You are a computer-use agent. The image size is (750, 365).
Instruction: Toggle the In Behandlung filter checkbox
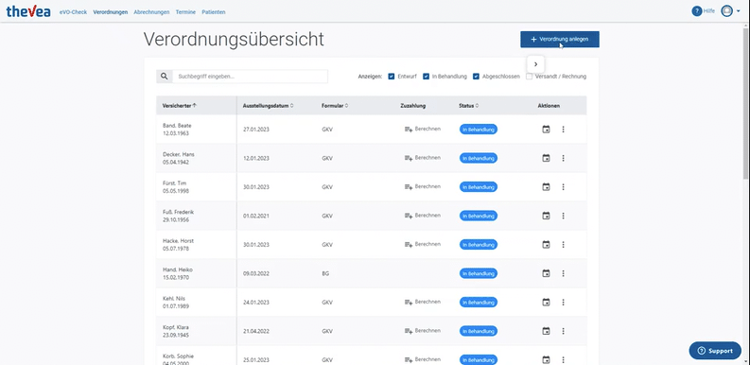pyautogui.click(x=426, y=76)
